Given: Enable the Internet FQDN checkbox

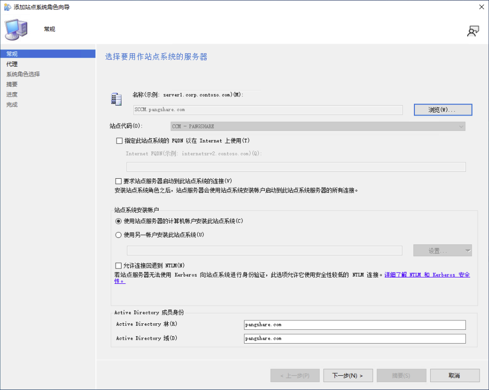Looking at the screenshot, I should coord(119,141).
